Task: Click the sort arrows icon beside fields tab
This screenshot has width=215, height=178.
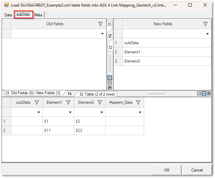Action: 70,94
